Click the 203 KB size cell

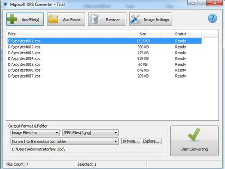coord(143,76)
